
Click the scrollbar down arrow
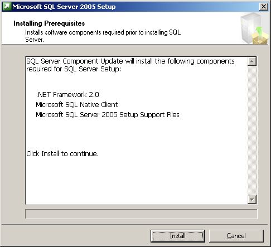252,200
